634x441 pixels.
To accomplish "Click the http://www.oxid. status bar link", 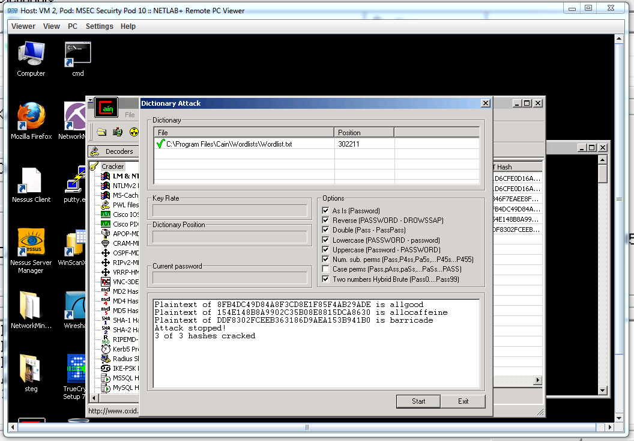I will tap(113, 410).
